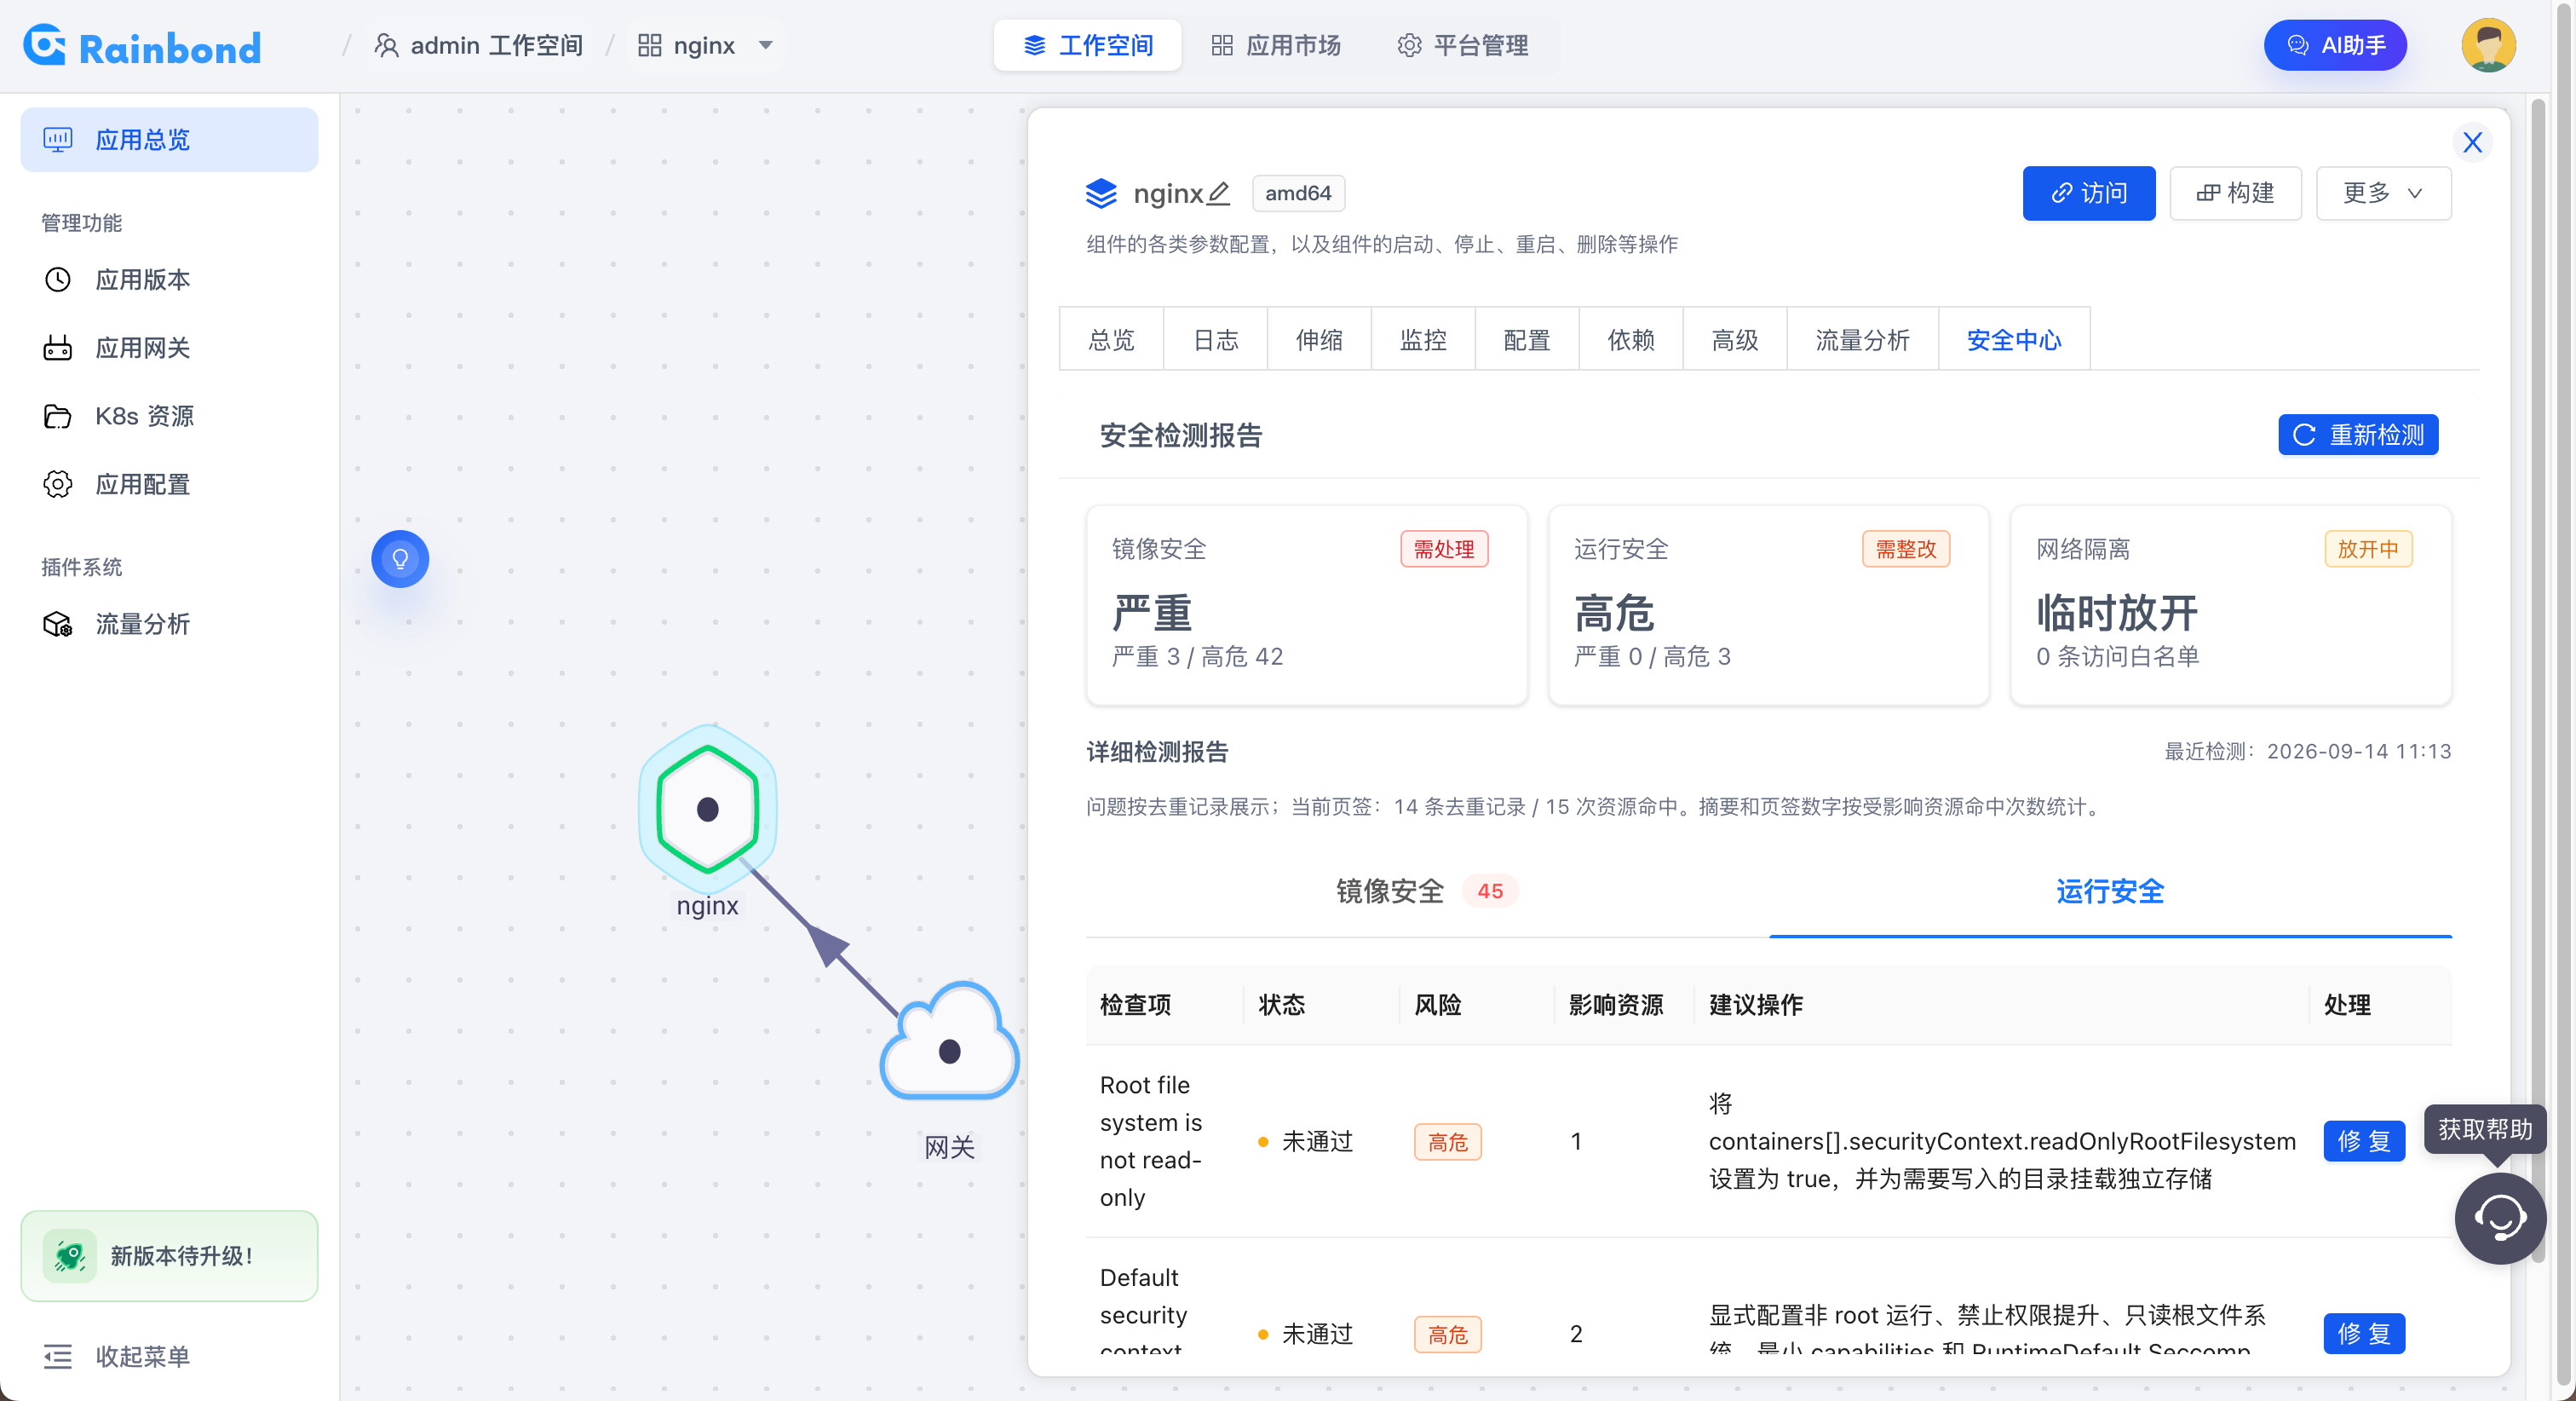Click the 最近检测 timestamp text

(2307, 751)
